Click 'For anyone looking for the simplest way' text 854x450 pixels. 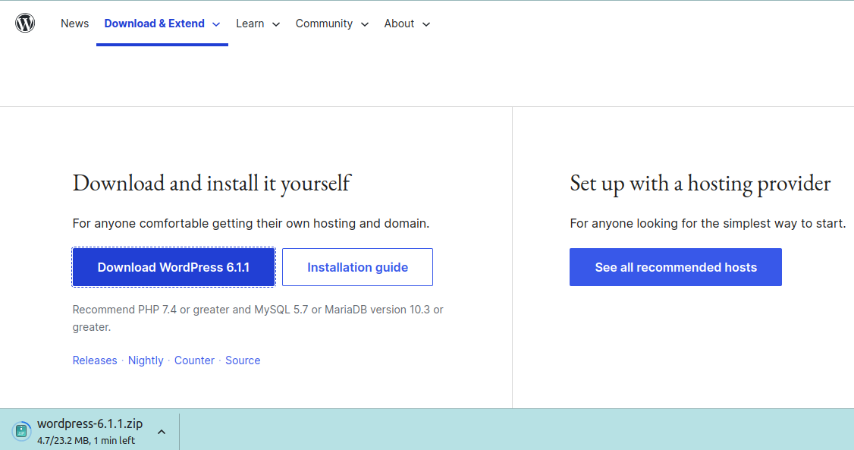click(x=708, y=223)
